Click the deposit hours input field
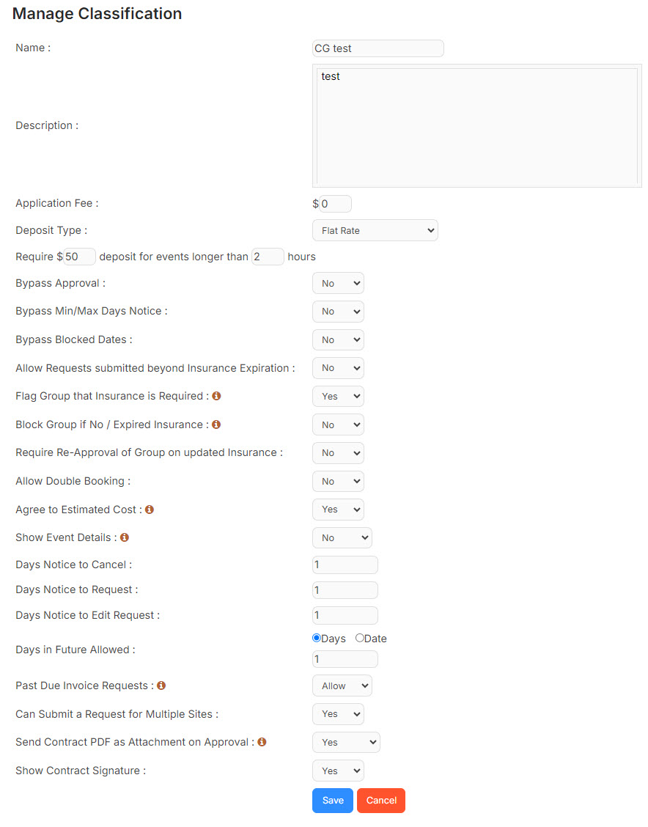The height and width of the screenshot is (827, 648). [268, 257]
